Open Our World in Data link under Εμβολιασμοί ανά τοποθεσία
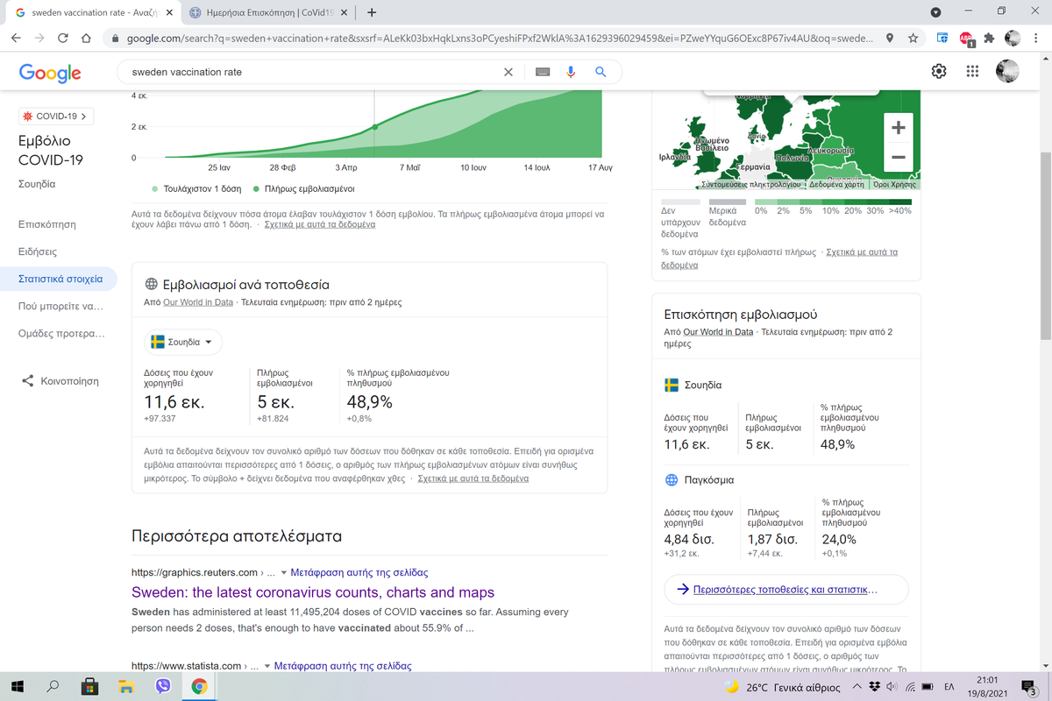 click(x=198, y=302)
